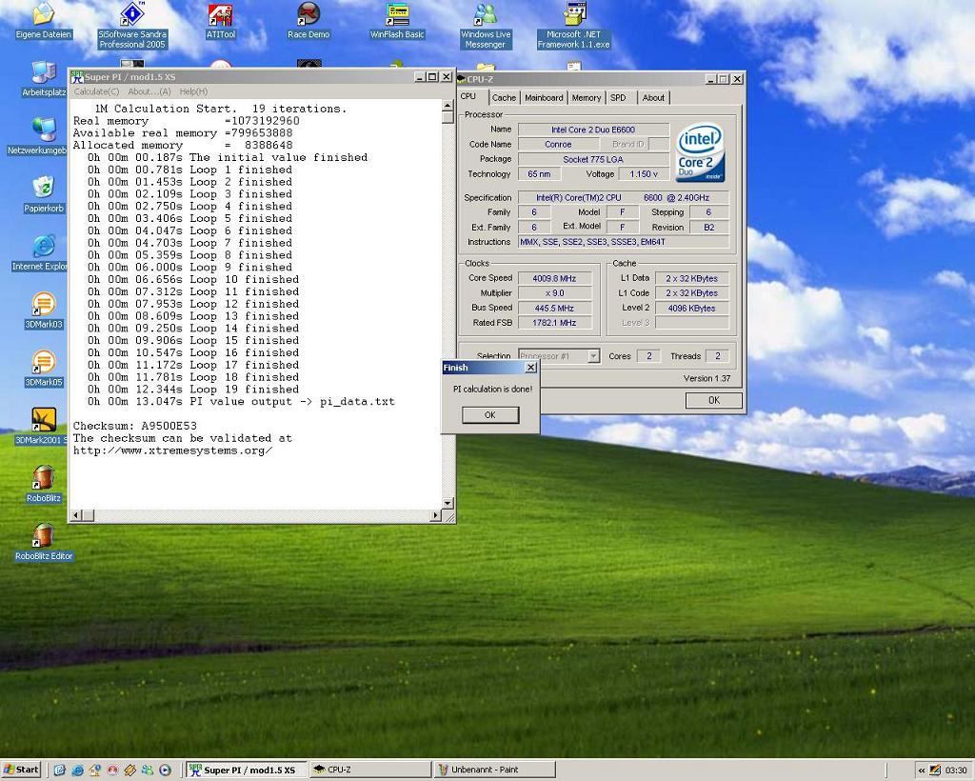Launch the 3DMark05 desktop shortcut
The image size is (975, 781).
point(44,369)
